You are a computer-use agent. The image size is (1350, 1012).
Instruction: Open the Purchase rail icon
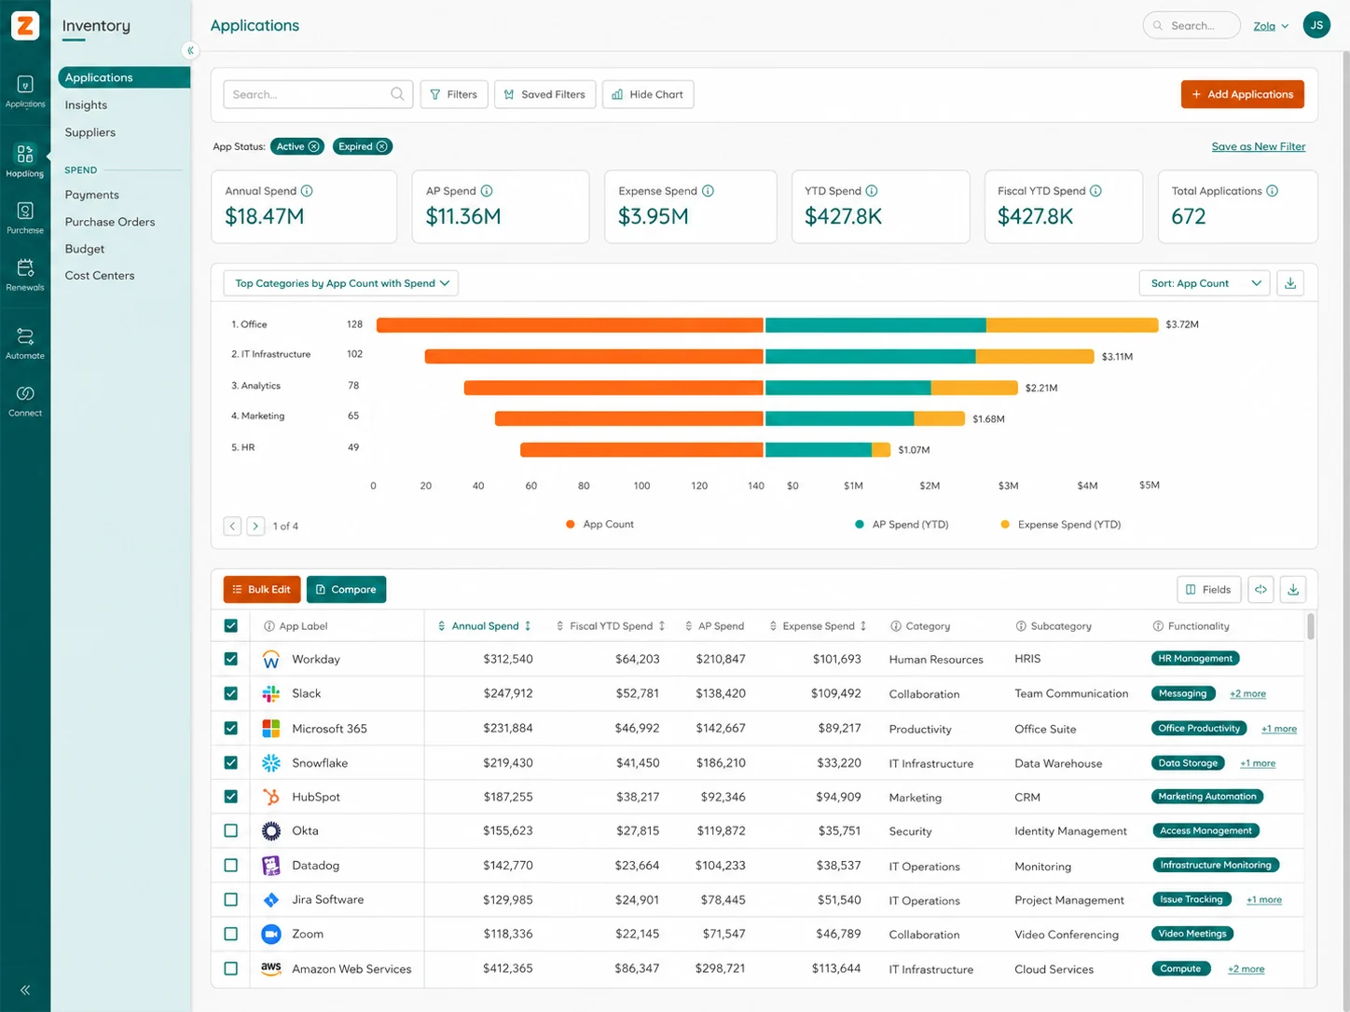(x=25, y=211)
